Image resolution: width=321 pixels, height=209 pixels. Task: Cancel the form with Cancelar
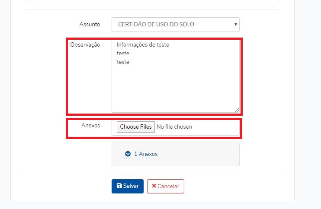[165, 186]
